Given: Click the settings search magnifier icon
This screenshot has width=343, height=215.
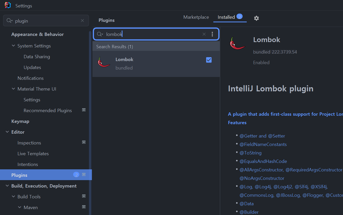Looking at the screenshot, I should point(9,21).
